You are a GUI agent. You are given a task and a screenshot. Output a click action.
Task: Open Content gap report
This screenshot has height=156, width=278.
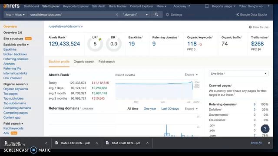pos(12,117)
